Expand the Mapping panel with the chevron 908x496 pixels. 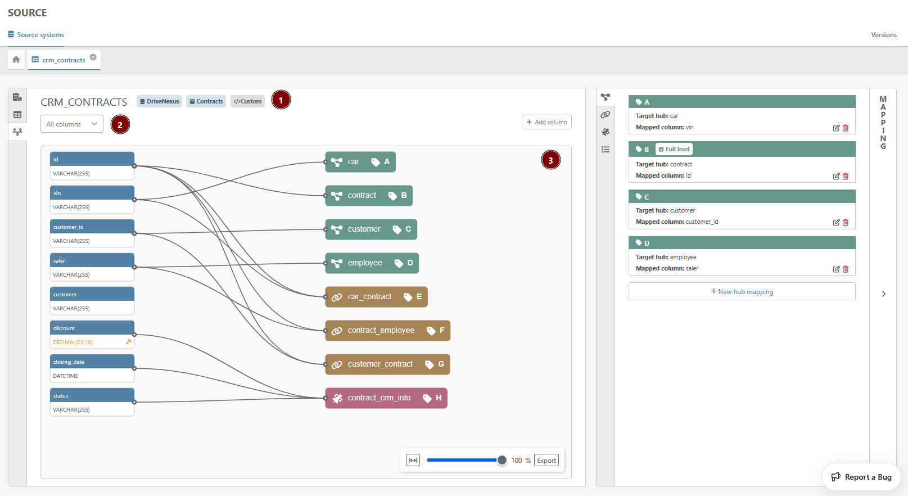pyautogui.click(x=883, y=294)
